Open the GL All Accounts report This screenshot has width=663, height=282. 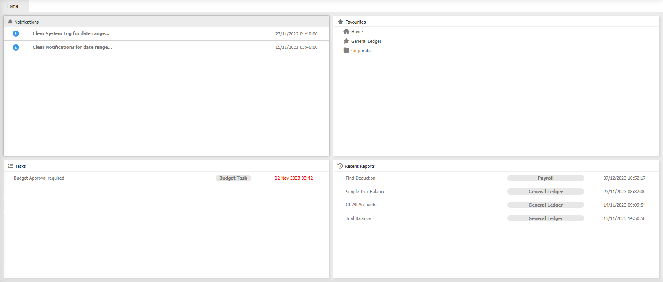[361, 205]
